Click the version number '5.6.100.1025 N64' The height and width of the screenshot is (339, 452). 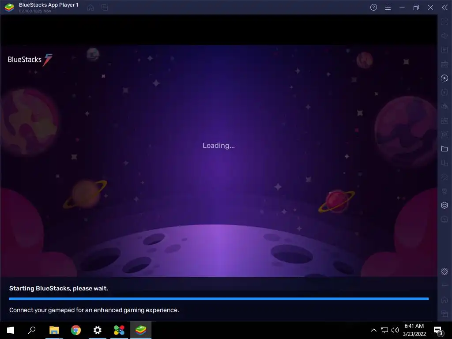click(35, 11)
